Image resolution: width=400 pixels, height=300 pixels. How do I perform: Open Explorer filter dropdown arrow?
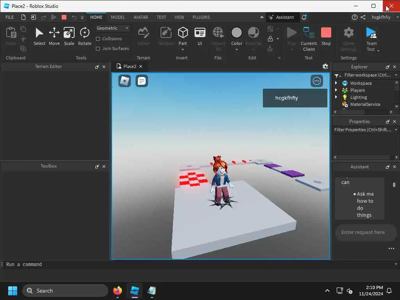(396, 75)
